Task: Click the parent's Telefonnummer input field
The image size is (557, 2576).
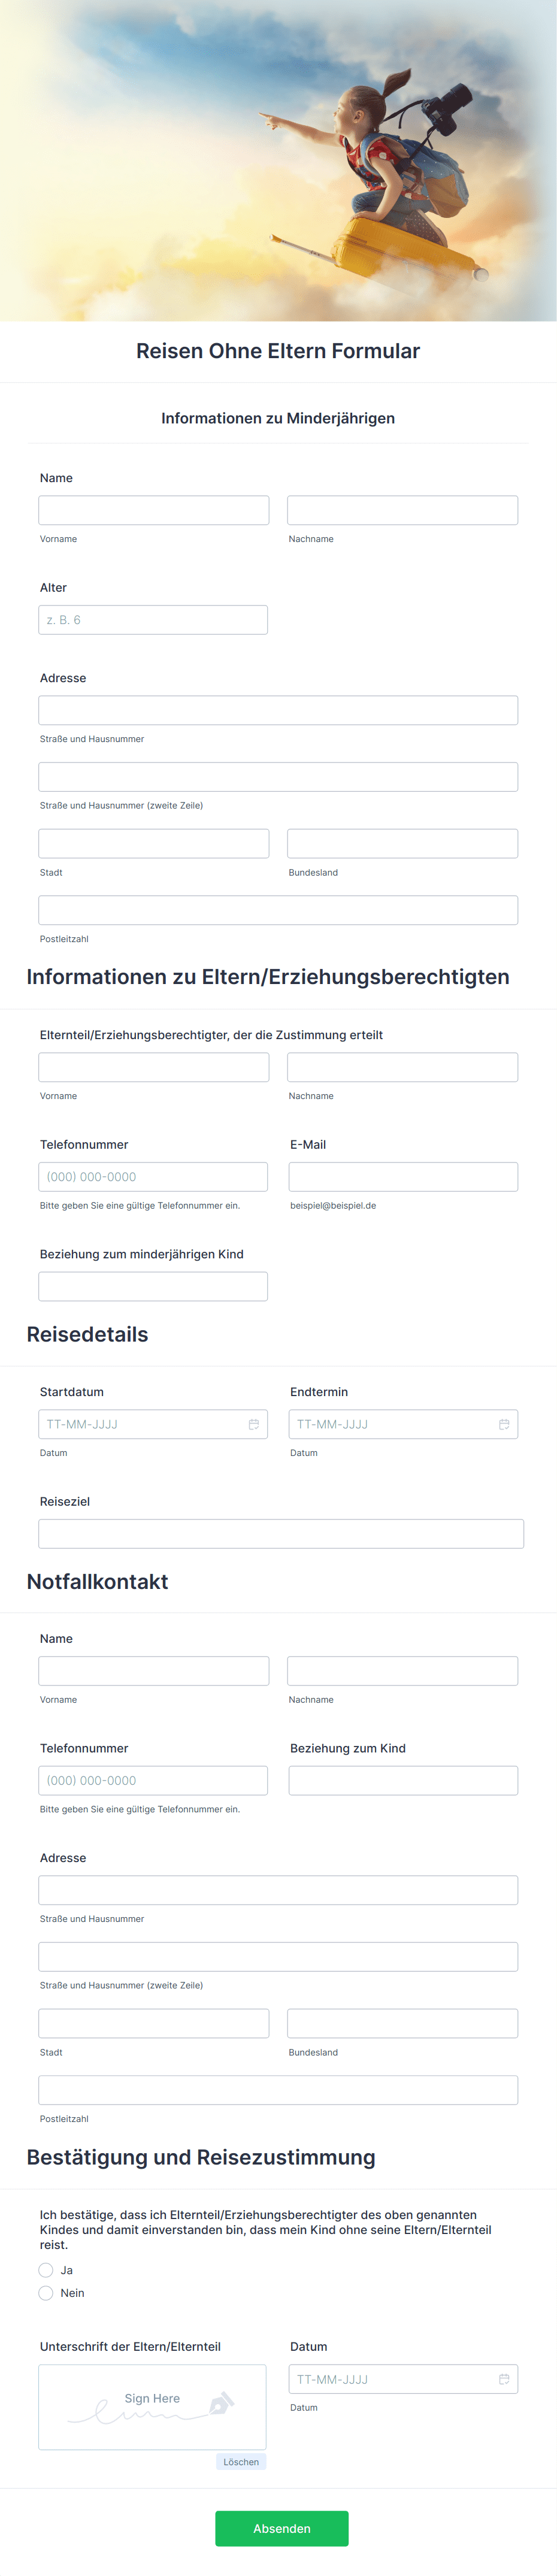Action: click(x=153, y=1177)
